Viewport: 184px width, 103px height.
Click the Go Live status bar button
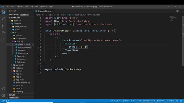pyautogui.click(x=160, y=101)
